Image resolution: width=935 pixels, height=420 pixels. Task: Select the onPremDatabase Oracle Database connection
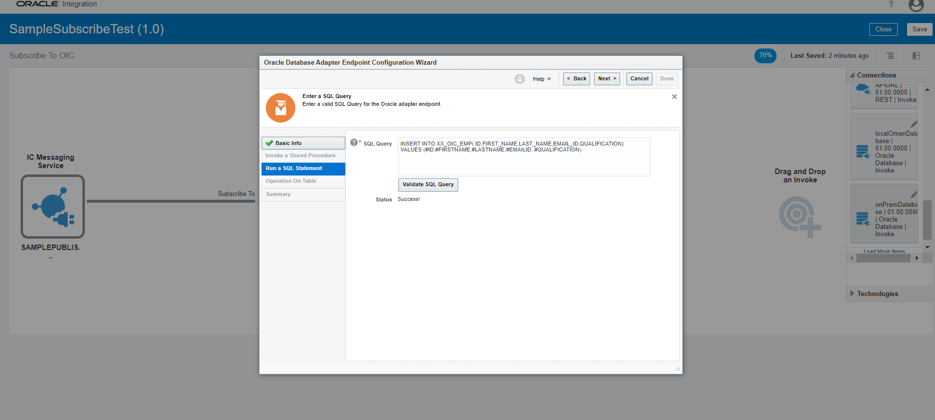(x=884, y=214)
